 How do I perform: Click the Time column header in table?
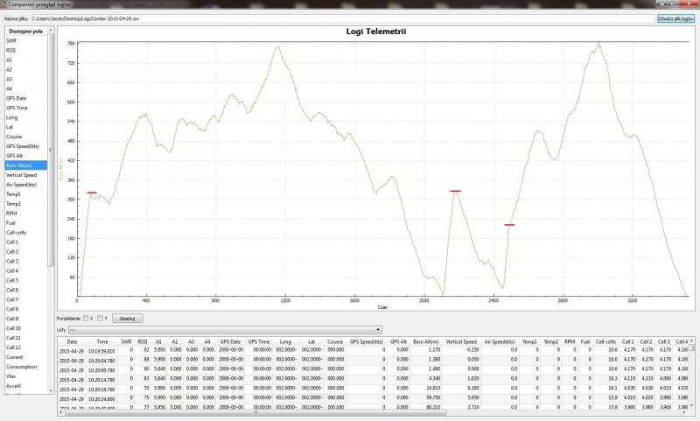102,341
